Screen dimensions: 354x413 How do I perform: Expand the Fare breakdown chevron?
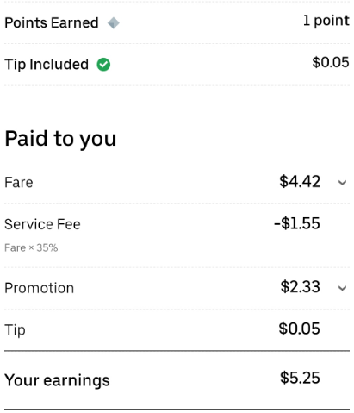pyautogui.click(x=342, y=183)
